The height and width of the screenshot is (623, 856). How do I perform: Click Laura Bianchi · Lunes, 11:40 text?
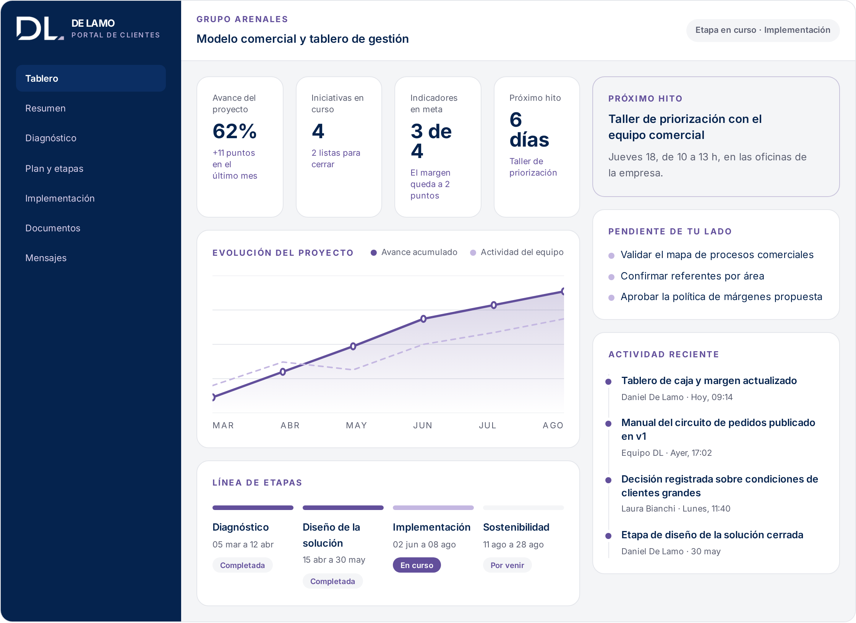pyautogui.click(x=676, y=509)
